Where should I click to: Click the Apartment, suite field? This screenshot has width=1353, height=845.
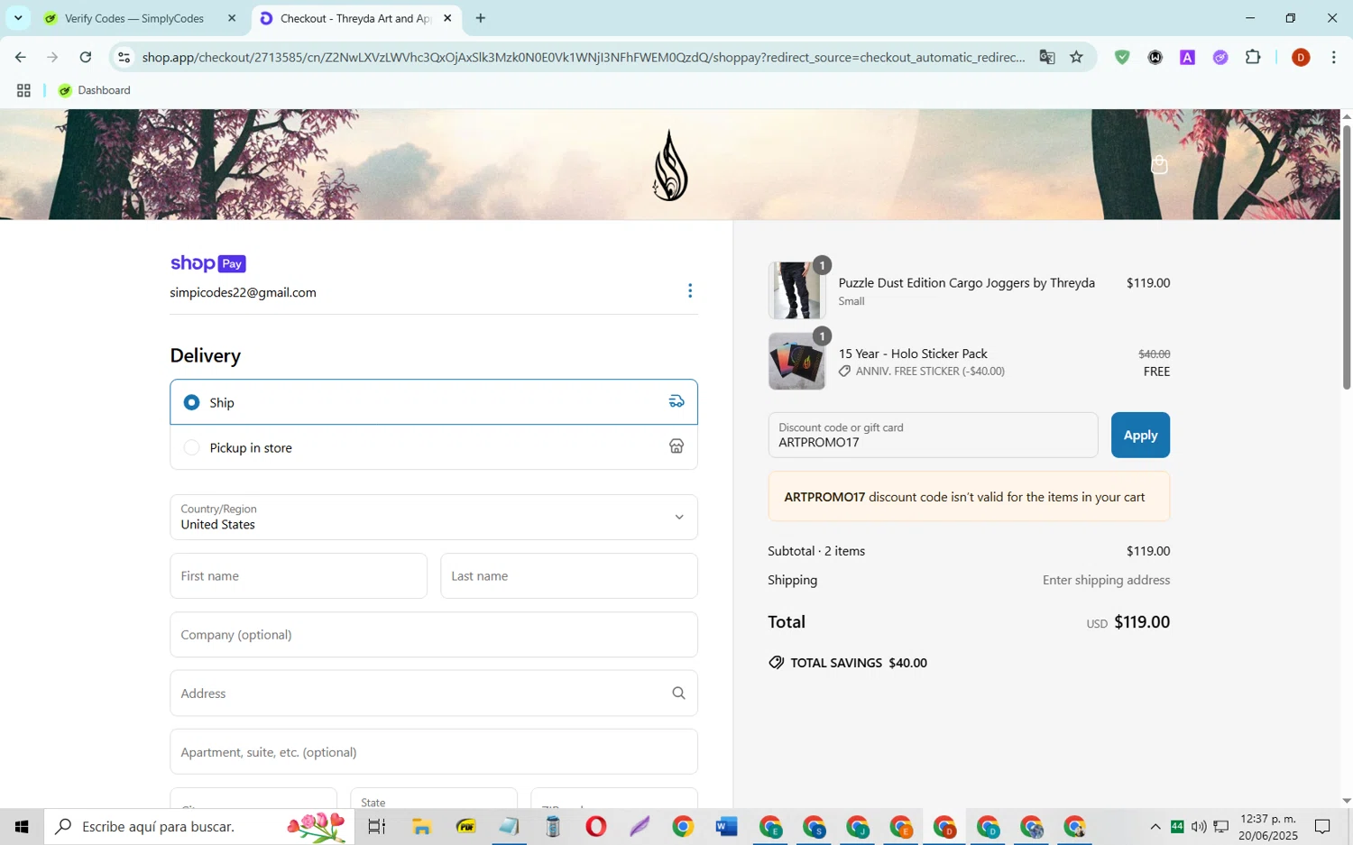point(434,752)
